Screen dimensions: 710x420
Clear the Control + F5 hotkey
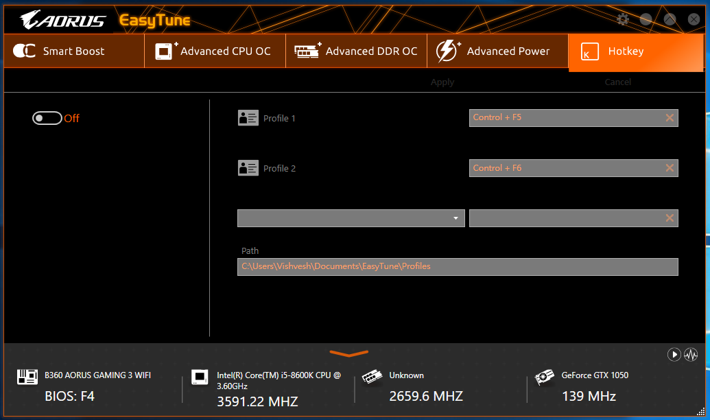click(670, 118)
